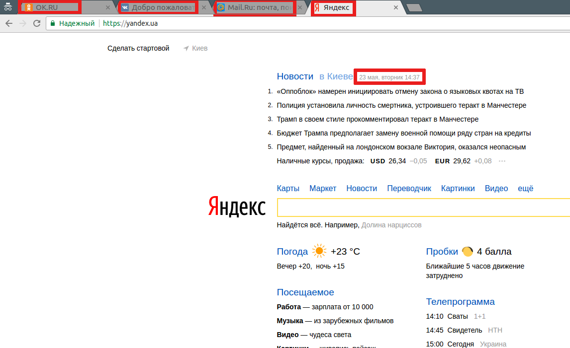Go back with the browser back arrow

click(9, 24)
